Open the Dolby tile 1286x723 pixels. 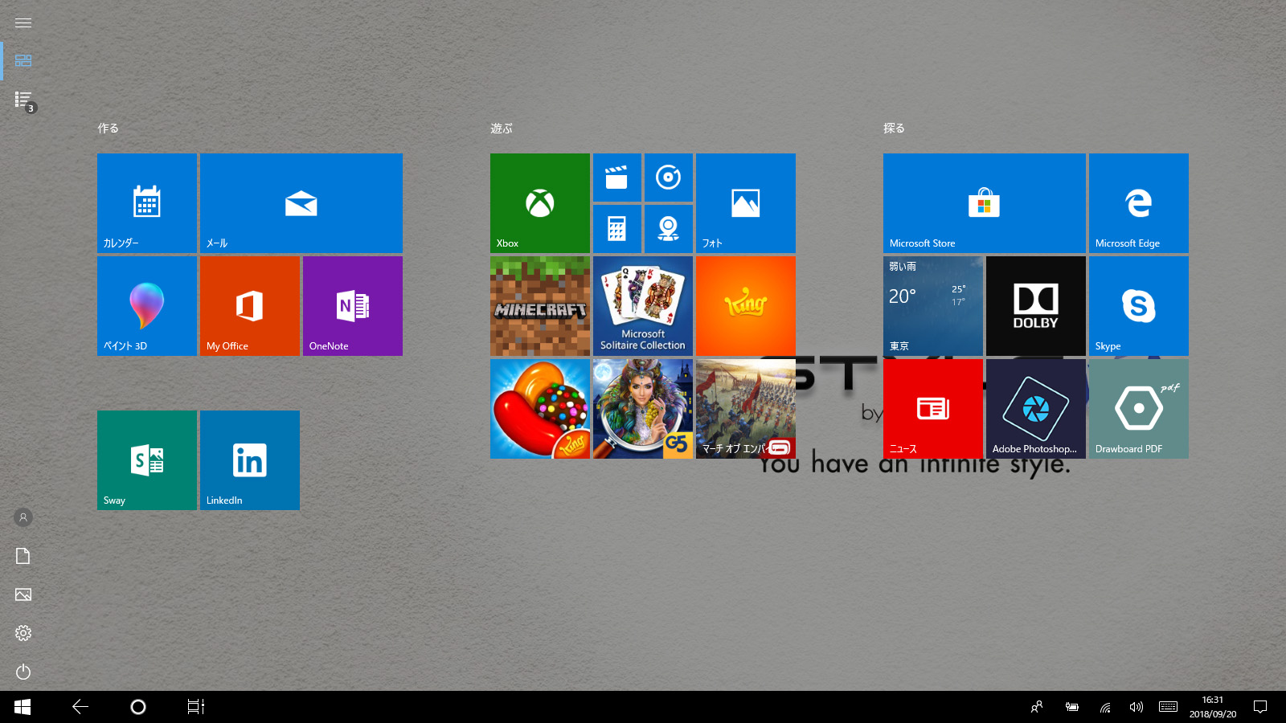[1035, 305]
